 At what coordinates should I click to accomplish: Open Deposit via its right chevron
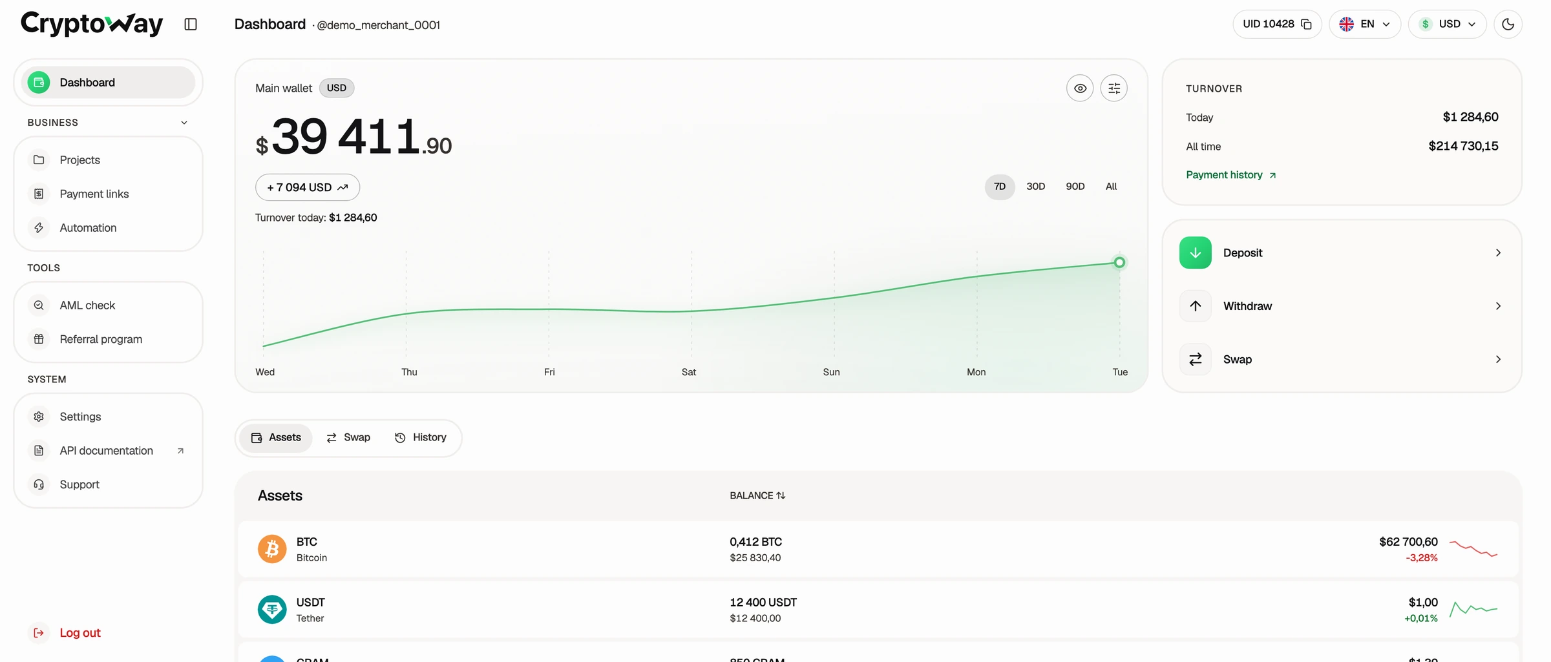pos(1498,253)
